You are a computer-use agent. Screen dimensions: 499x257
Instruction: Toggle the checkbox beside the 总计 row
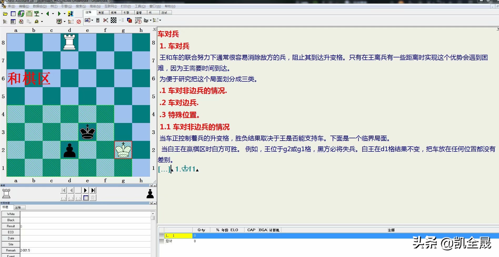coord(161,241)
